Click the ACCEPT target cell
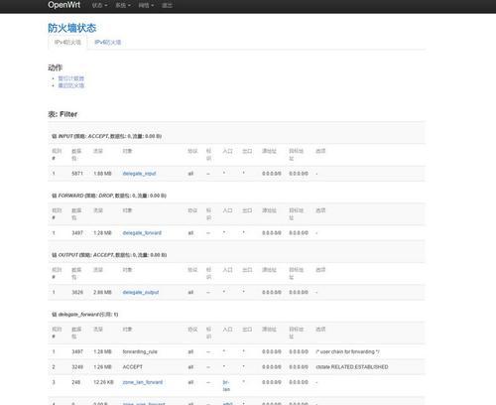496x405 pixels. [x=133, y=367]
